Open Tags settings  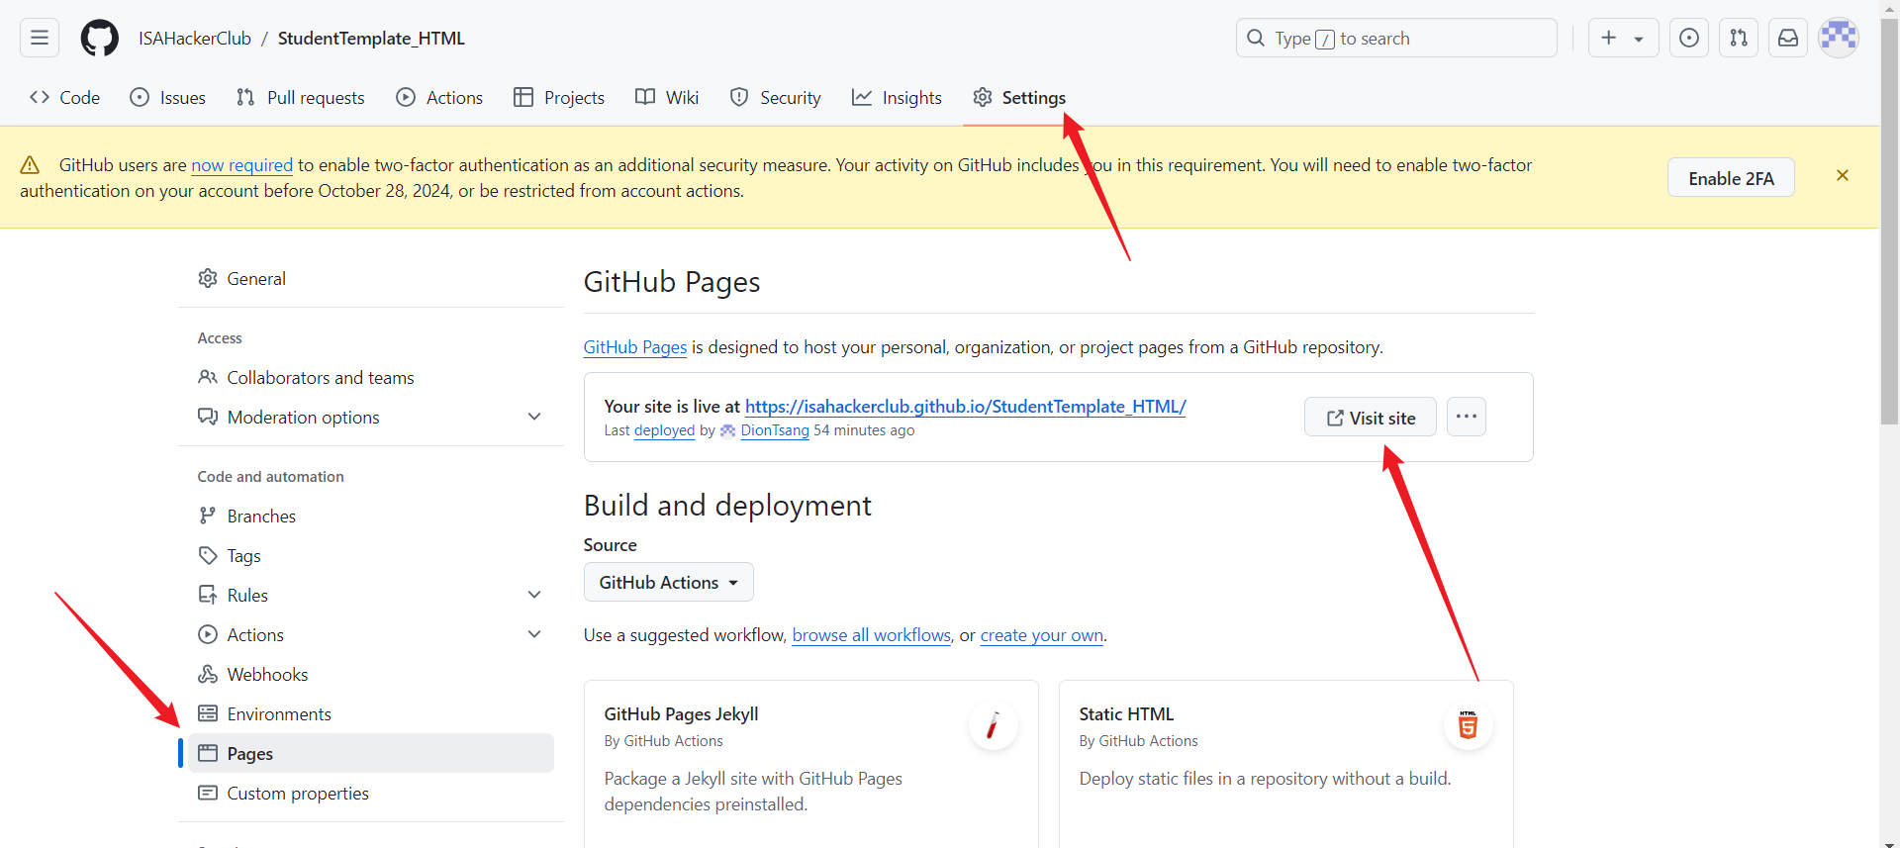coord(371,555)
